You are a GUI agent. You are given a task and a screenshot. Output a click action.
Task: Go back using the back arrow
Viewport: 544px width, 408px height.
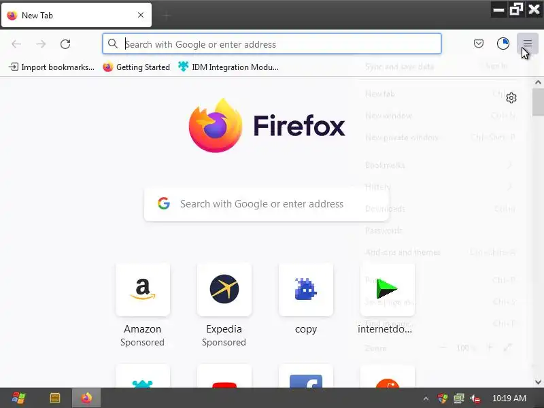point(16,44)
